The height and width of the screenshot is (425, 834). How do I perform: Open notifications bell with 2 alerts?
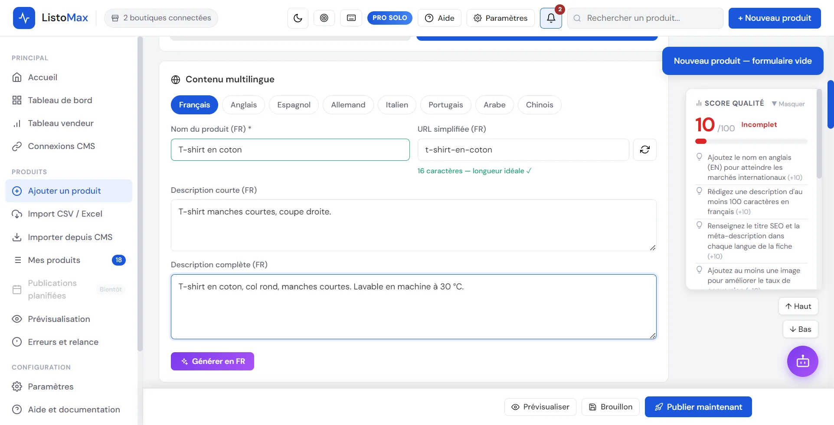coord(551,18)
